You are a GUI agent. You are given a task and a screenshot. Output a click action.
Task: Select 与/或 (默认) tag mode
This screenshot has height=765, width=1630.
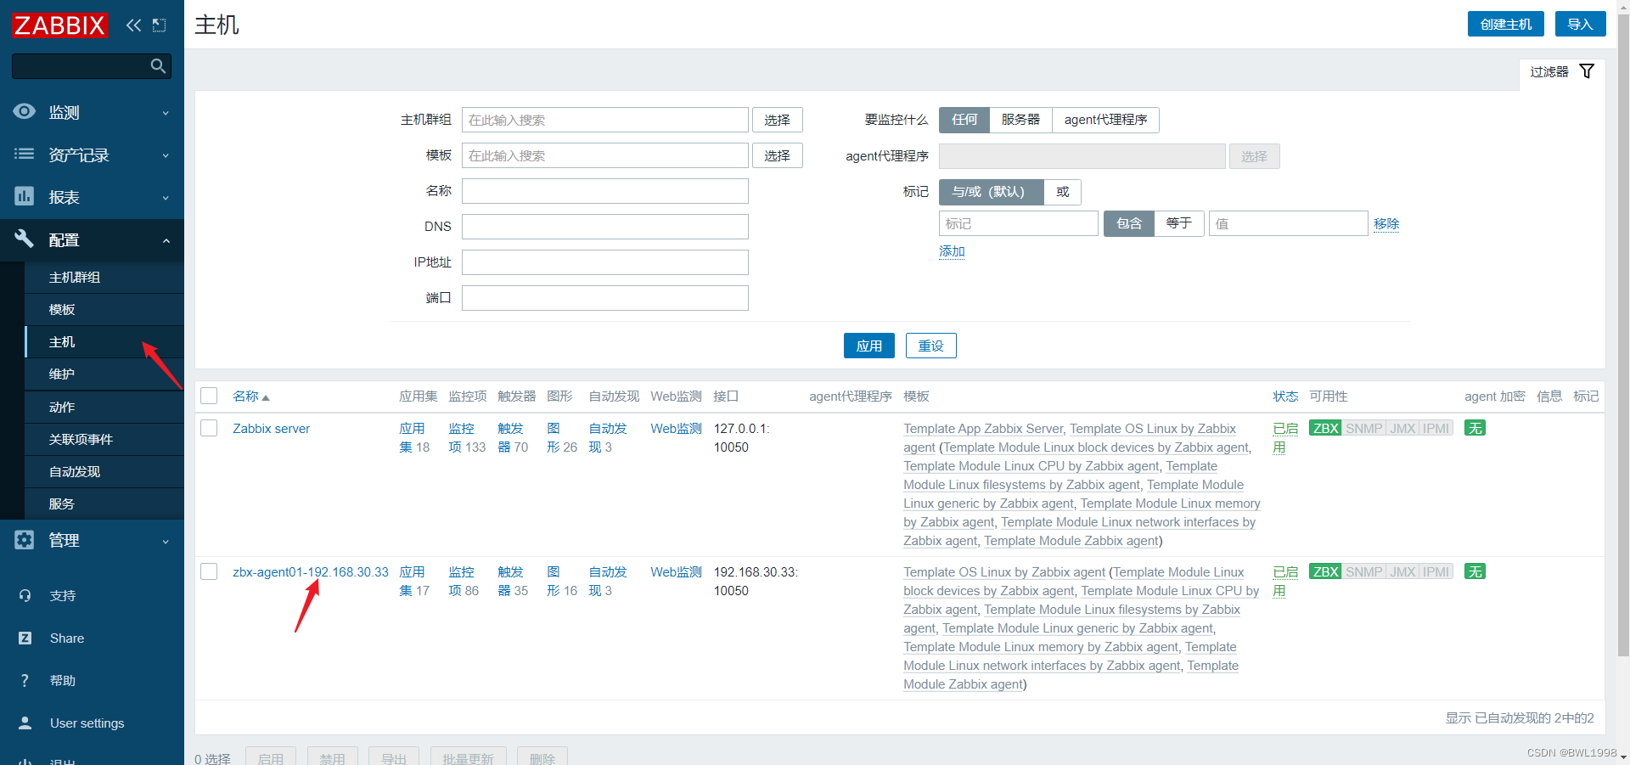(x=991, y=192)
